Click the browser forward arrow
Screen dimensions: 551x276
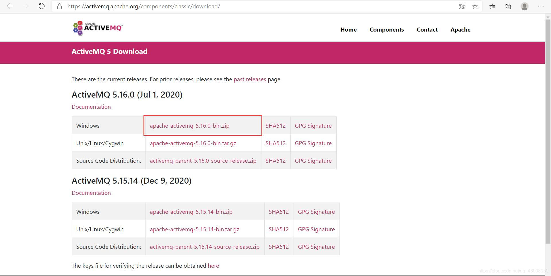pos(26,6)
